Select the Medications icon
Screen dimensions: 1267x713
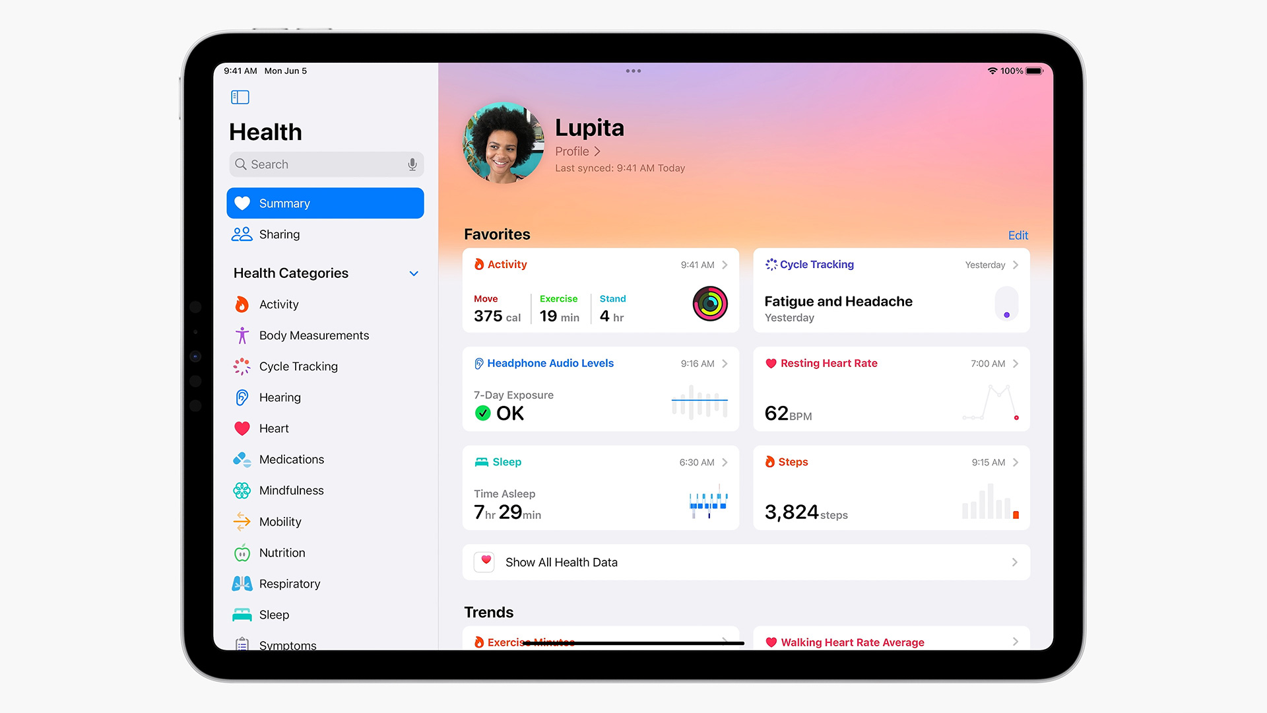click(x=242, y=459)
